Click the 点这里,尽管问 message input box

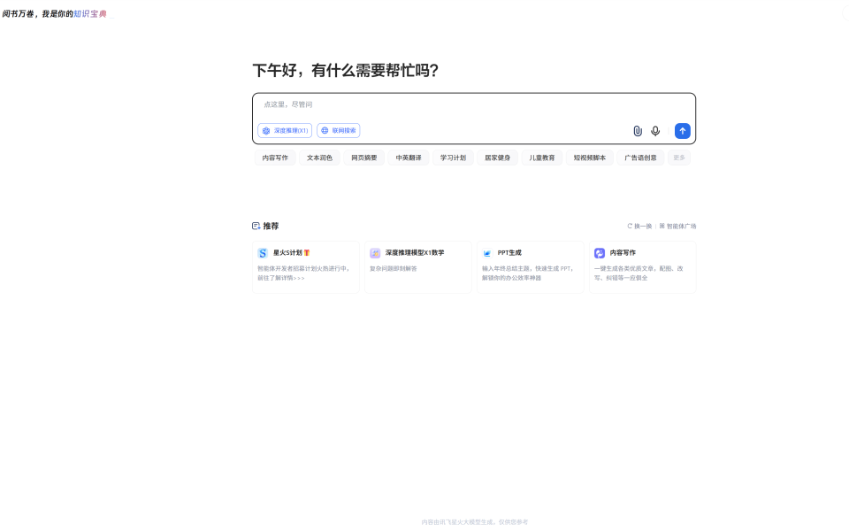[474, 104]
